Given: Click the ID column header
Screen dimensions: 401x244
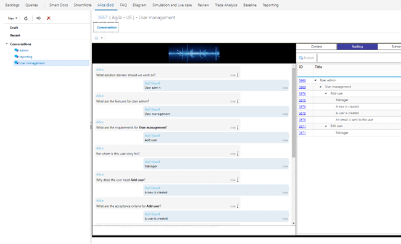Looking at the screenshot, I should (301, 67).
